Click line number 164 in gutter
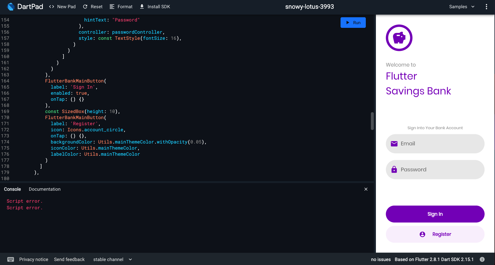This screenshot has height=265, width=495. (x=5, y=81)
